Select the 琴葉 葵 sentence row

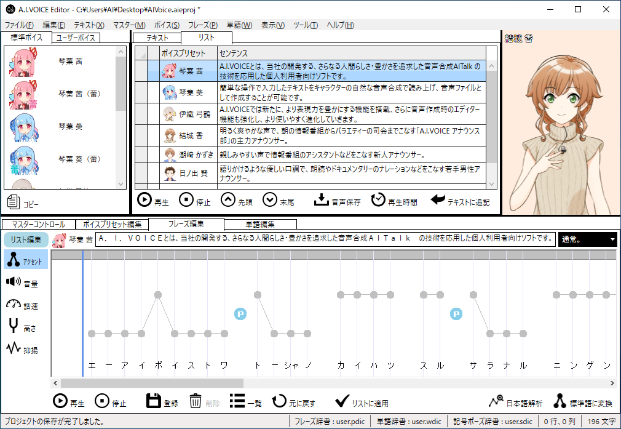310,92
